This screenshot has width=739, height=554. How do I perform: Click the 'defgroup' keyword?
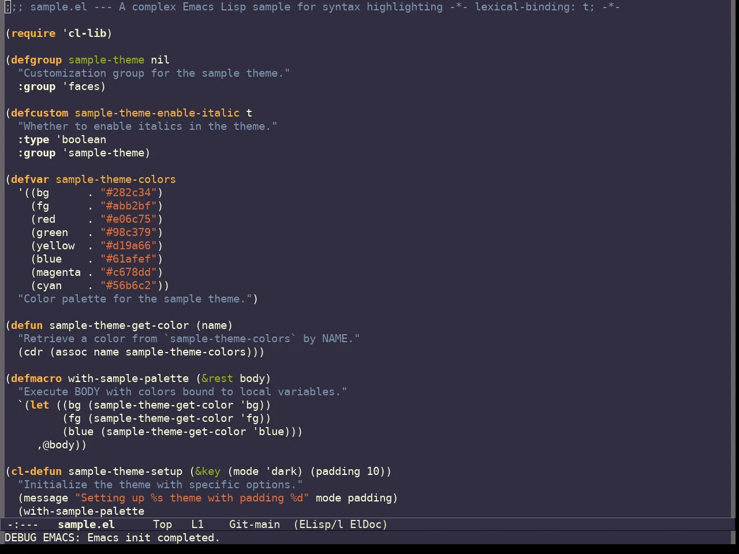pos(36,60)
